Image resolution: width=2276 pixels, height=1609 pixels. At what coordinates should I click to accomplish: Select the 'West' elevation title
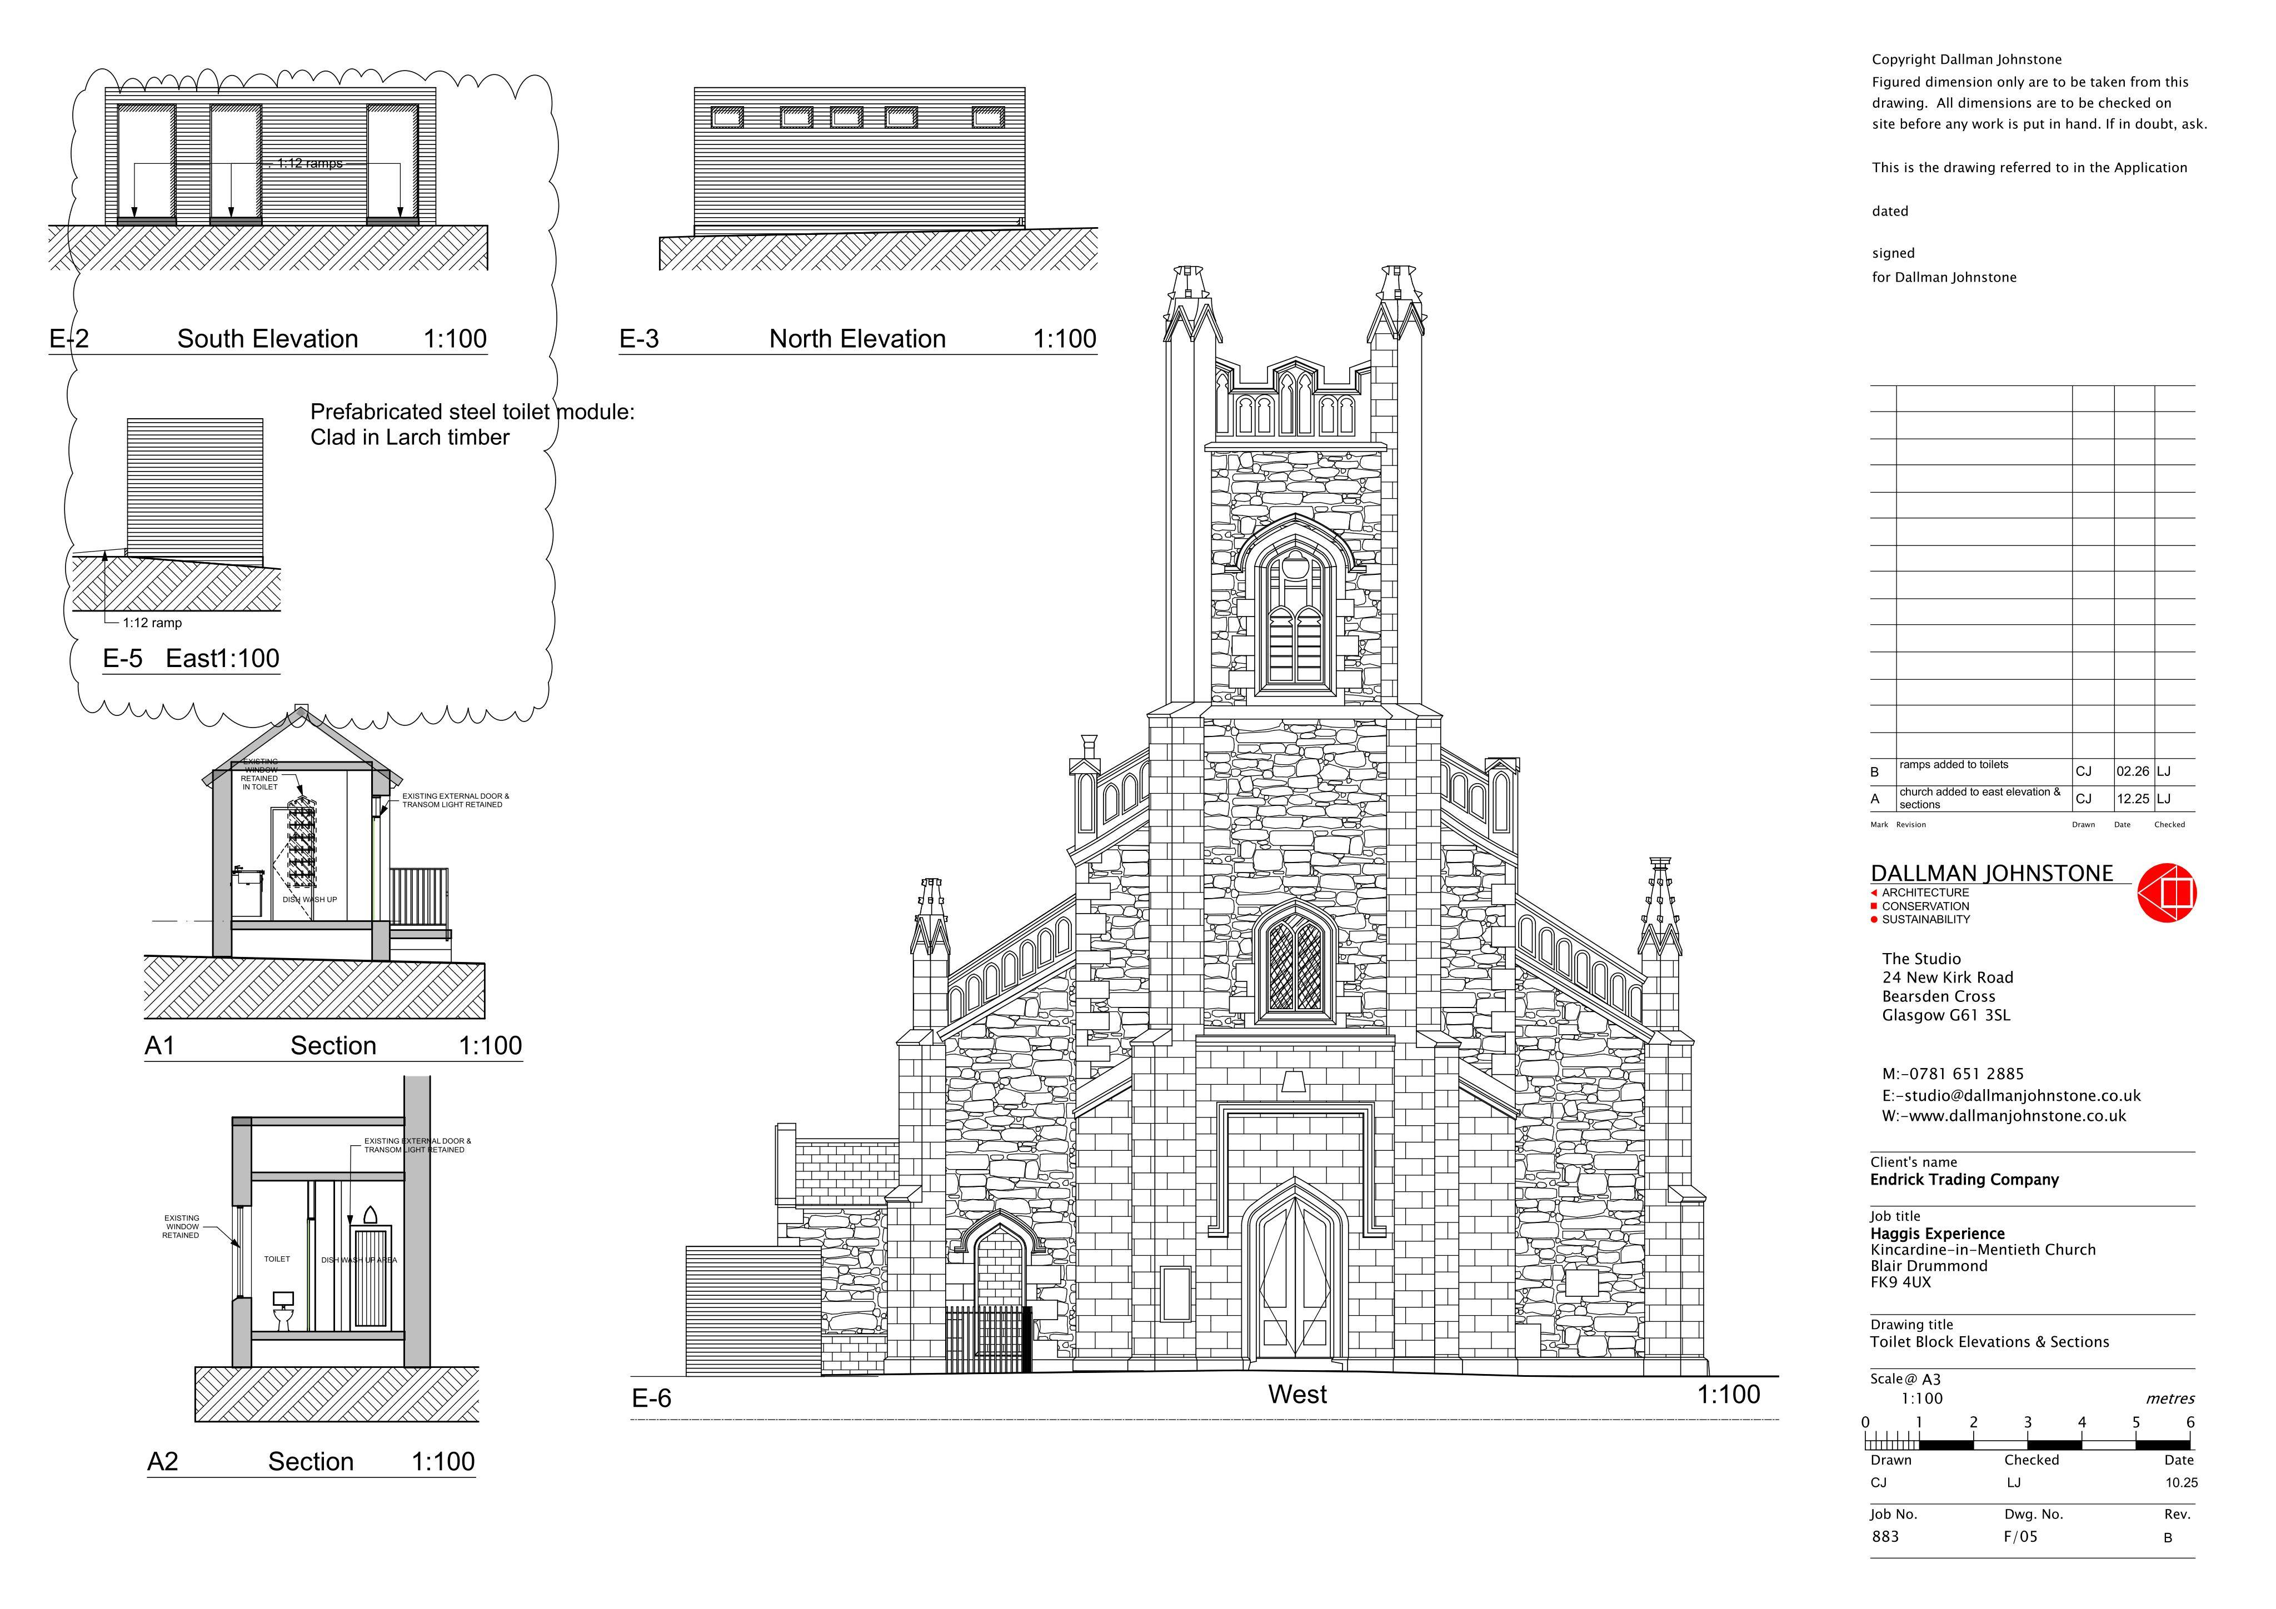tap(1296, 1395)
